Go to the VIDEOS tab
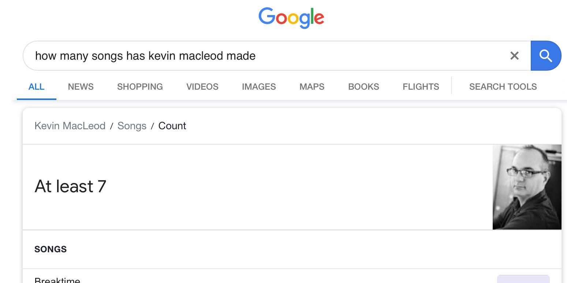The width and height of the screenshot is (567, 283). (x=202, y=87)
